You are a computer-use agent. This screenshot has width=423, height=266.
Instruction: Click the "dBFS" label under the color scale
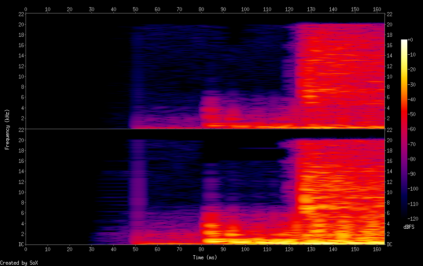point(409,227)
